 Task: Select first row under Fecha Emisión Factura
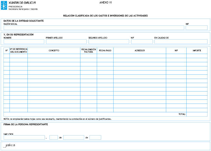89,56
